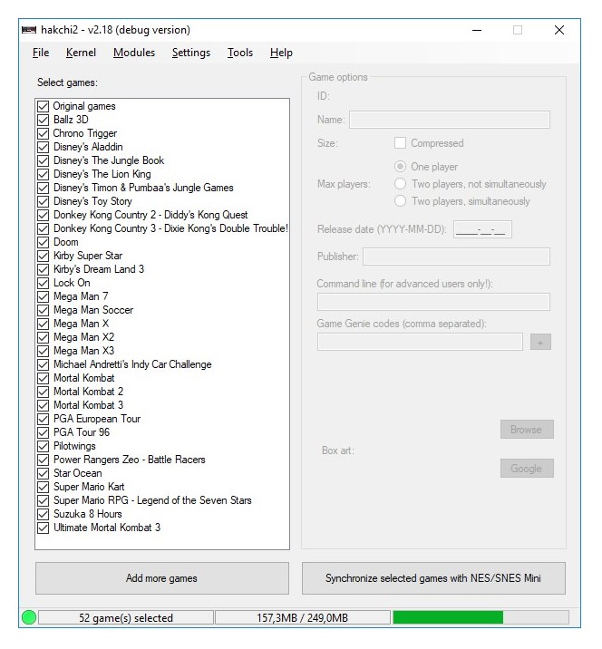Viewport: 602px width, 649px height.
Task: Select Two players, not simultaneously option
Action: click(x=400, y=183)
